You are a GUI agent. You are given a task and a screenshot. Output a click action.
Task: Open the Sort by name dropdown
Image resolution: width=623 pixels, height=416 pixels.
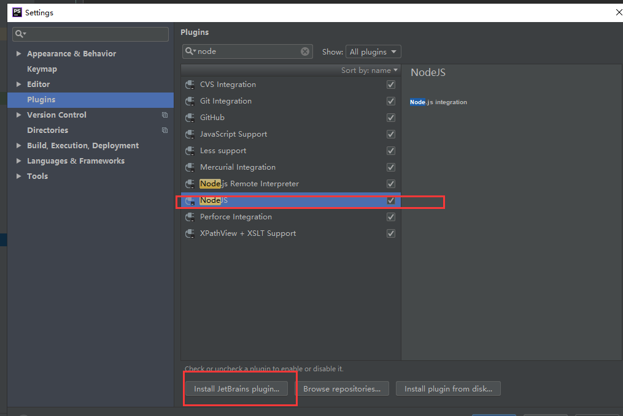370,70
